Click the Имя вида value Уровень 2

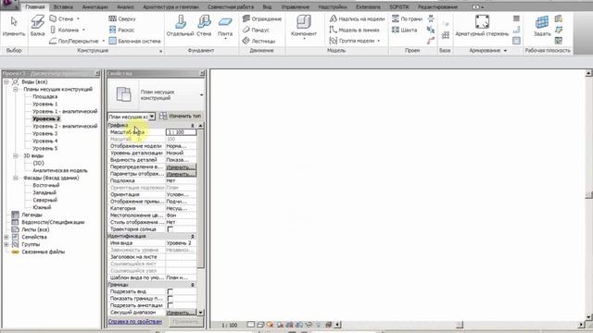(x=182, y=243)
